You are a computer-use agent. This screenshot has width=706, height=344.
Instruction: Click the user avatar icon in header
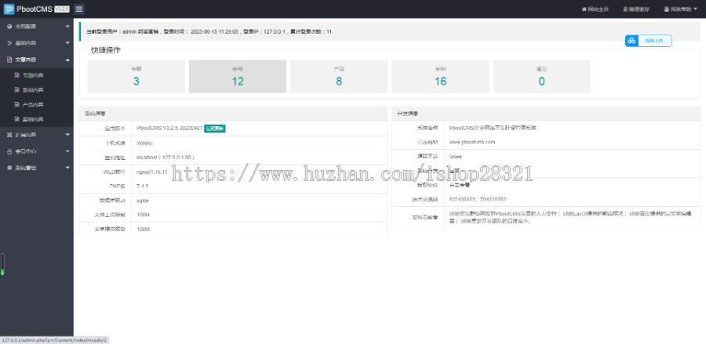click(666, 9)
